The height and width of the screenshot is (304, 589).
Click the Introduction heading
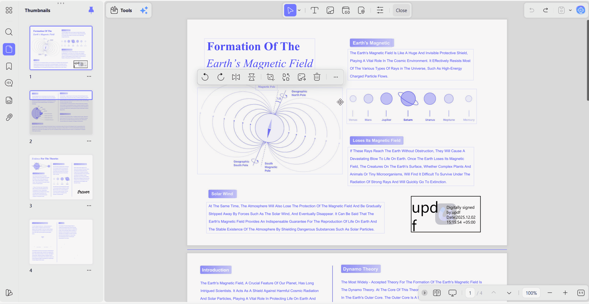(x=215, y=270)
